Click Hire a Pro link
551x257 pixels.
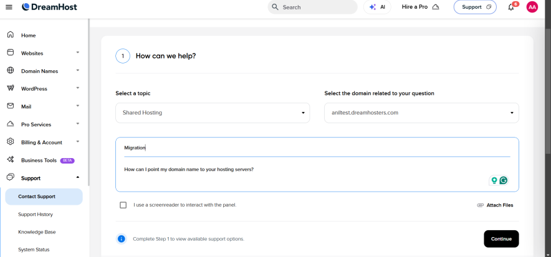414,7
